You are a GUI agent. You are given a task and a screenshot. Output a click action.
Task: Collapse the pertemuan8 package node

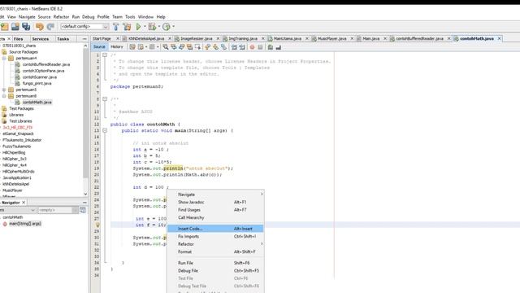click(4, 96)
